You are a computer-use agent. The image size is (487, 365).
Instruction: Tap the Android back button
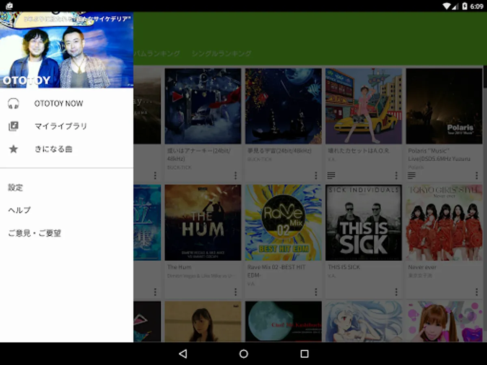[x=183, y=354]
